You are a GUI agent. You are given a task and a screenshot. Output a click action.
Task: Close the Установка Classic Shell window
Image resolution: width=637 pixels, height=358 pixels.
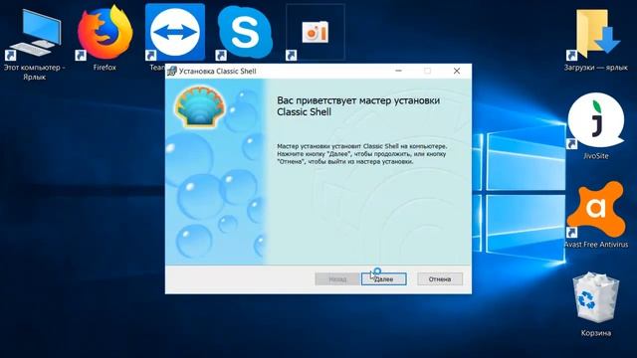coord(457,71)
